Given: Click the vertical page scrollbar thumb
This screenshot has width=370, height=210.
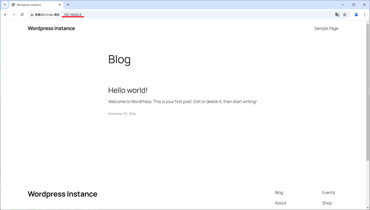Looking at the screenshot, I should 368,92.
